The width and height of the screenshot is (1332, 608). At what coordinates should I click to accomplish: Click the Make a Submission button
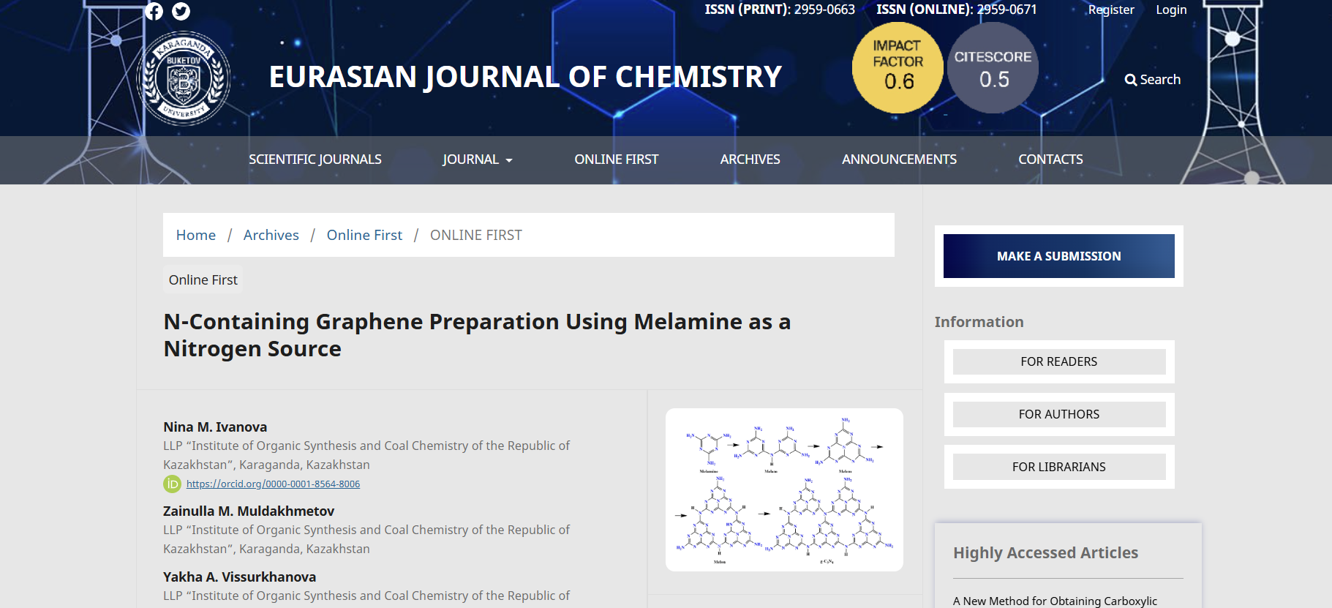[x=1058, y=256]
